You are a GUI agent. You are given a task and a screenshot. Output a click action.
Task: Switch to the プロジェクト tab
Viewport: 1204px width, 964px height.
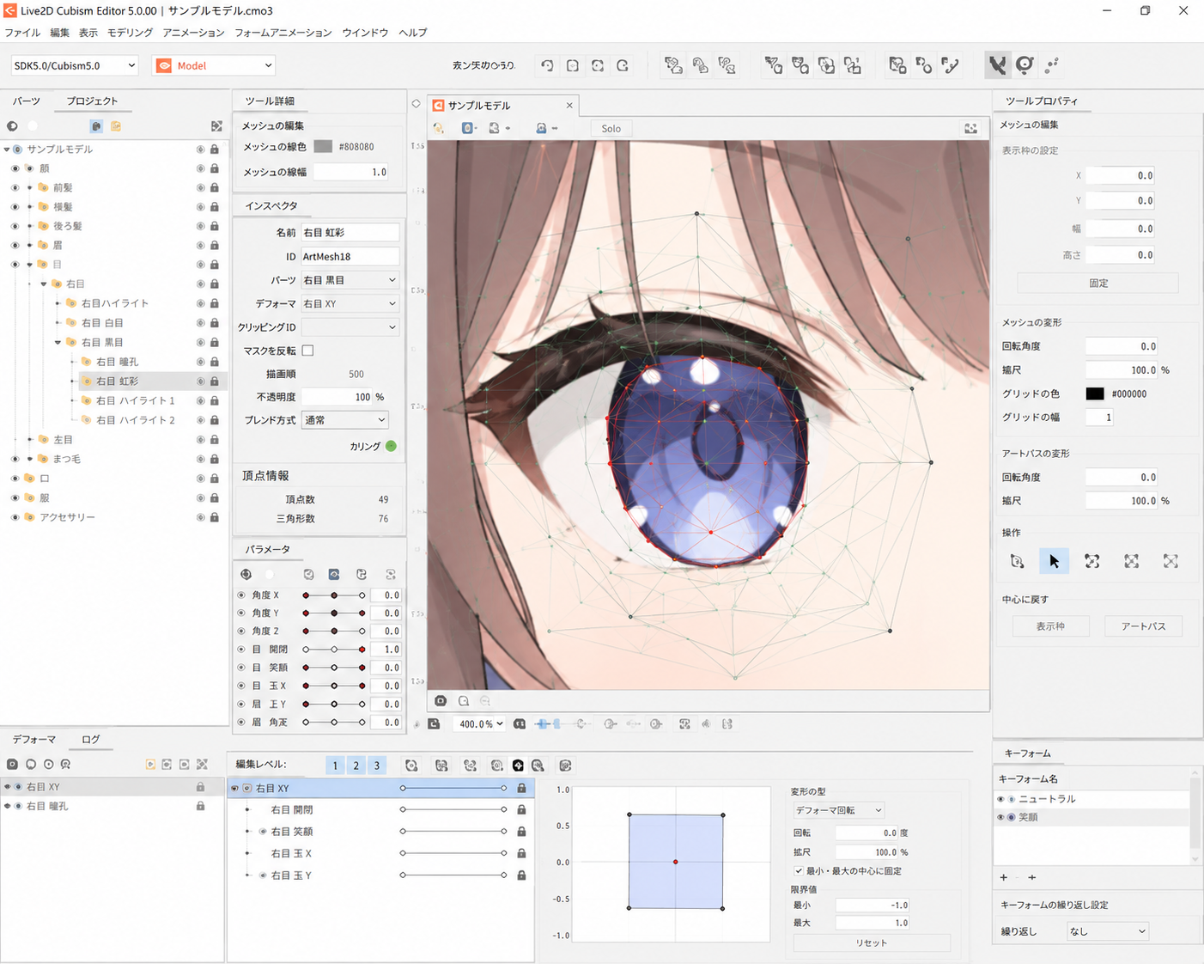pyautogui.click(x=92, y=101)
